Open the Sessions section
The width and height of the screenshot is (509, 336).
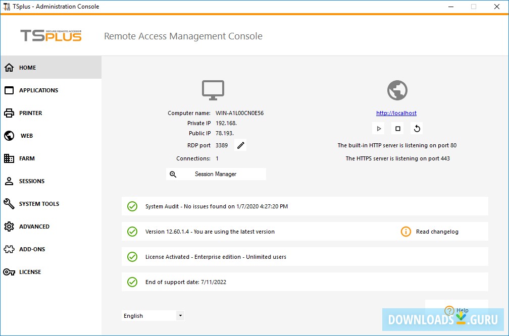click(x=51, y=181)
